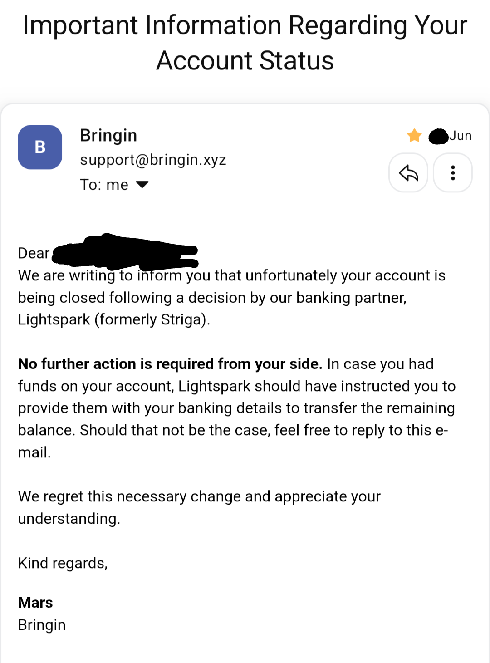Tap the 'Dear' greeting word
The width and height of the screenshot is (490, 663).
34,253
